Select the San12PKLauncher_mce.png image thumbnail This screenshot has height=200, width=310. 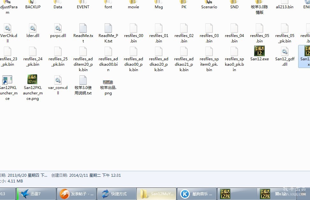tap(33, 79)
